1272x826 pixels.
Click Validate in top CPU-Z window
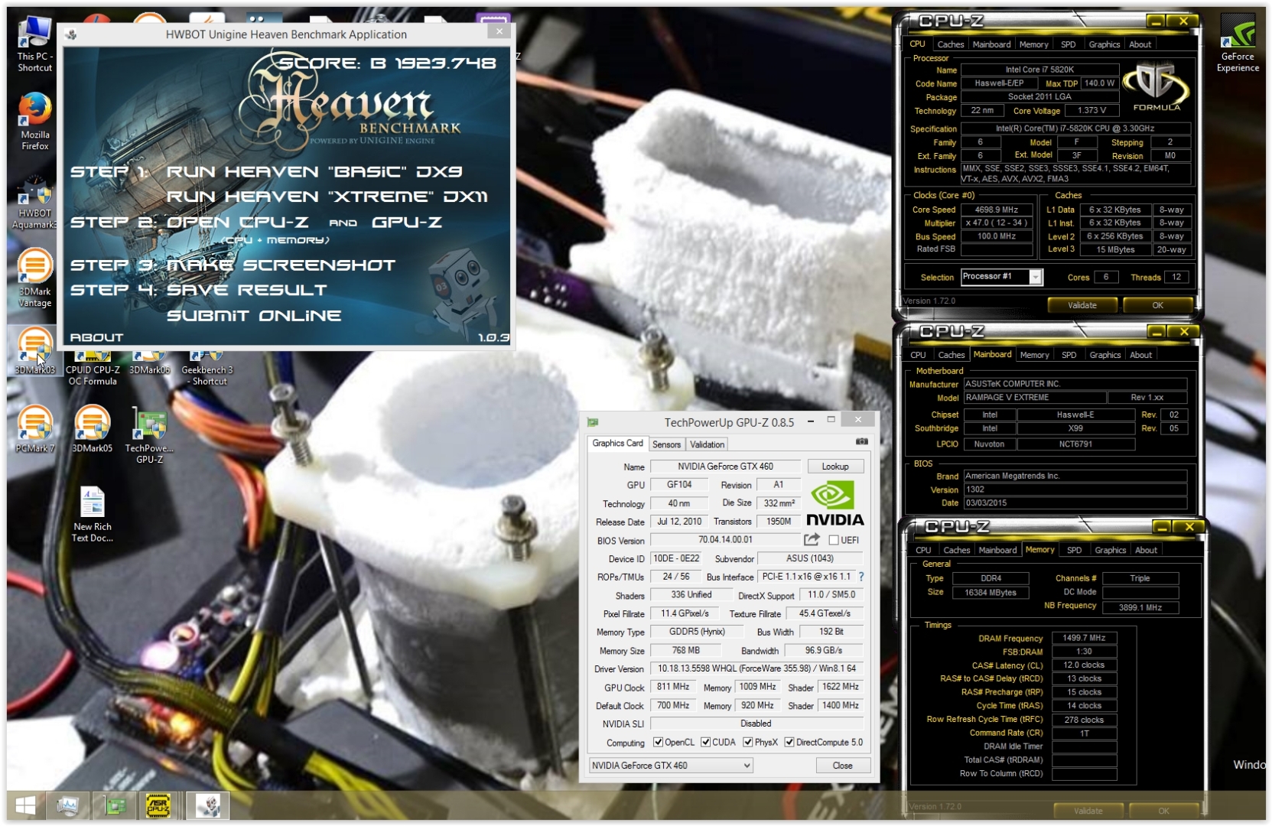(x=1082, y=305)
